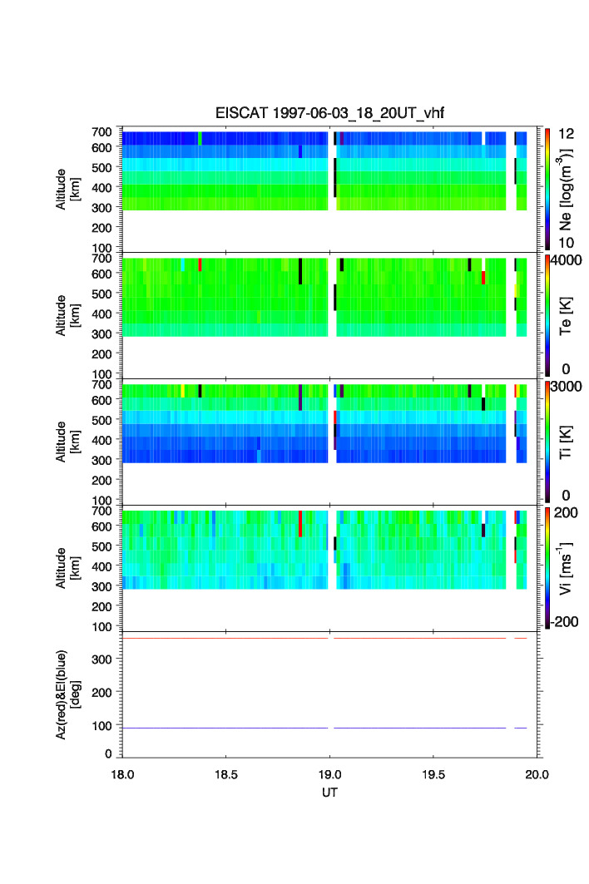Click the Ne [log(m-3)] color bar label
Image resolution: width=589 pixels, height=884 pixels.
click(x=566, y=190)
